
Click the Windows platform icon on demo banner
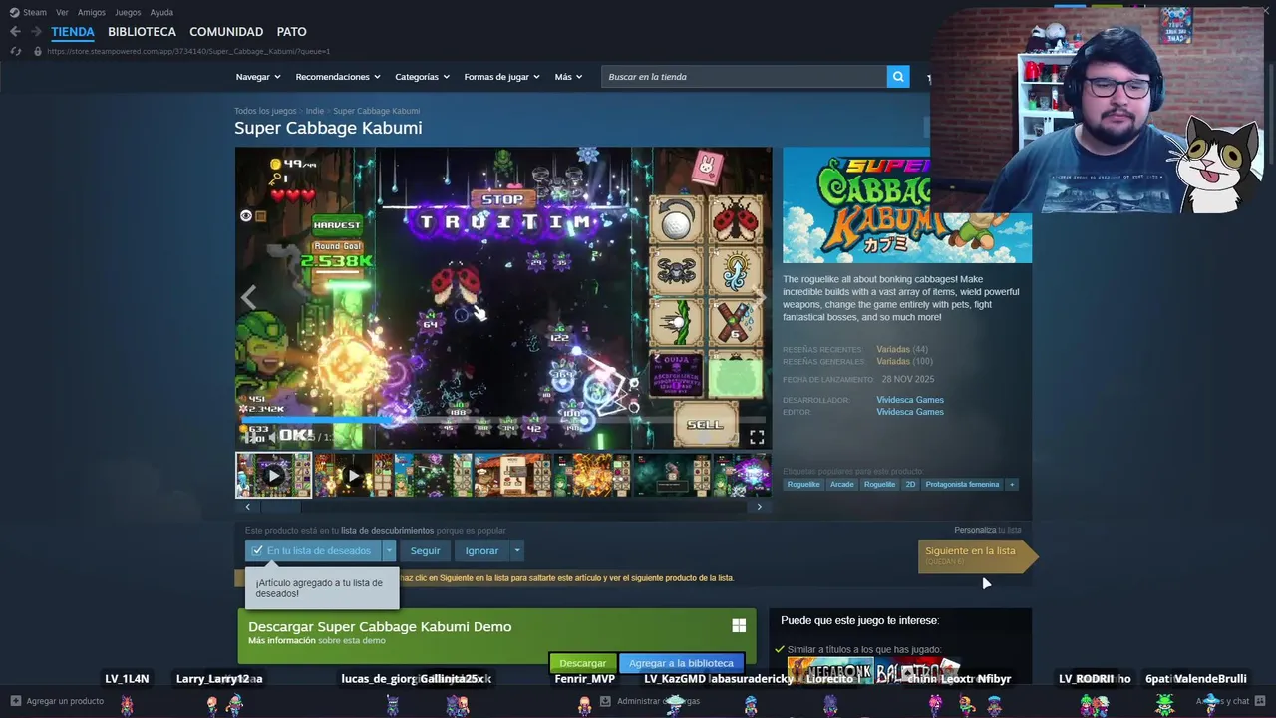[739, 625]
